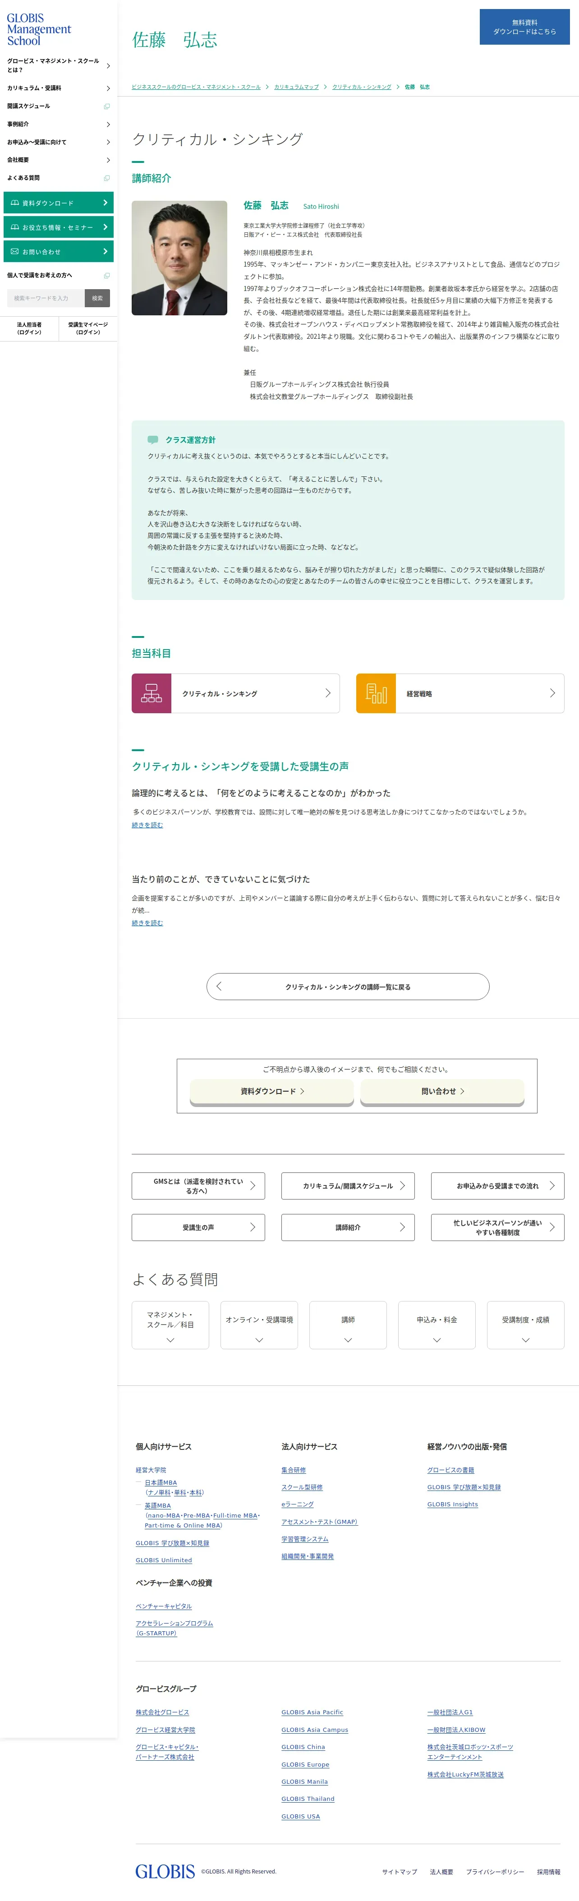Focus the 検索キーワードを入力 search field
This screenshot has width=579, height=1901.
[46, 298]
